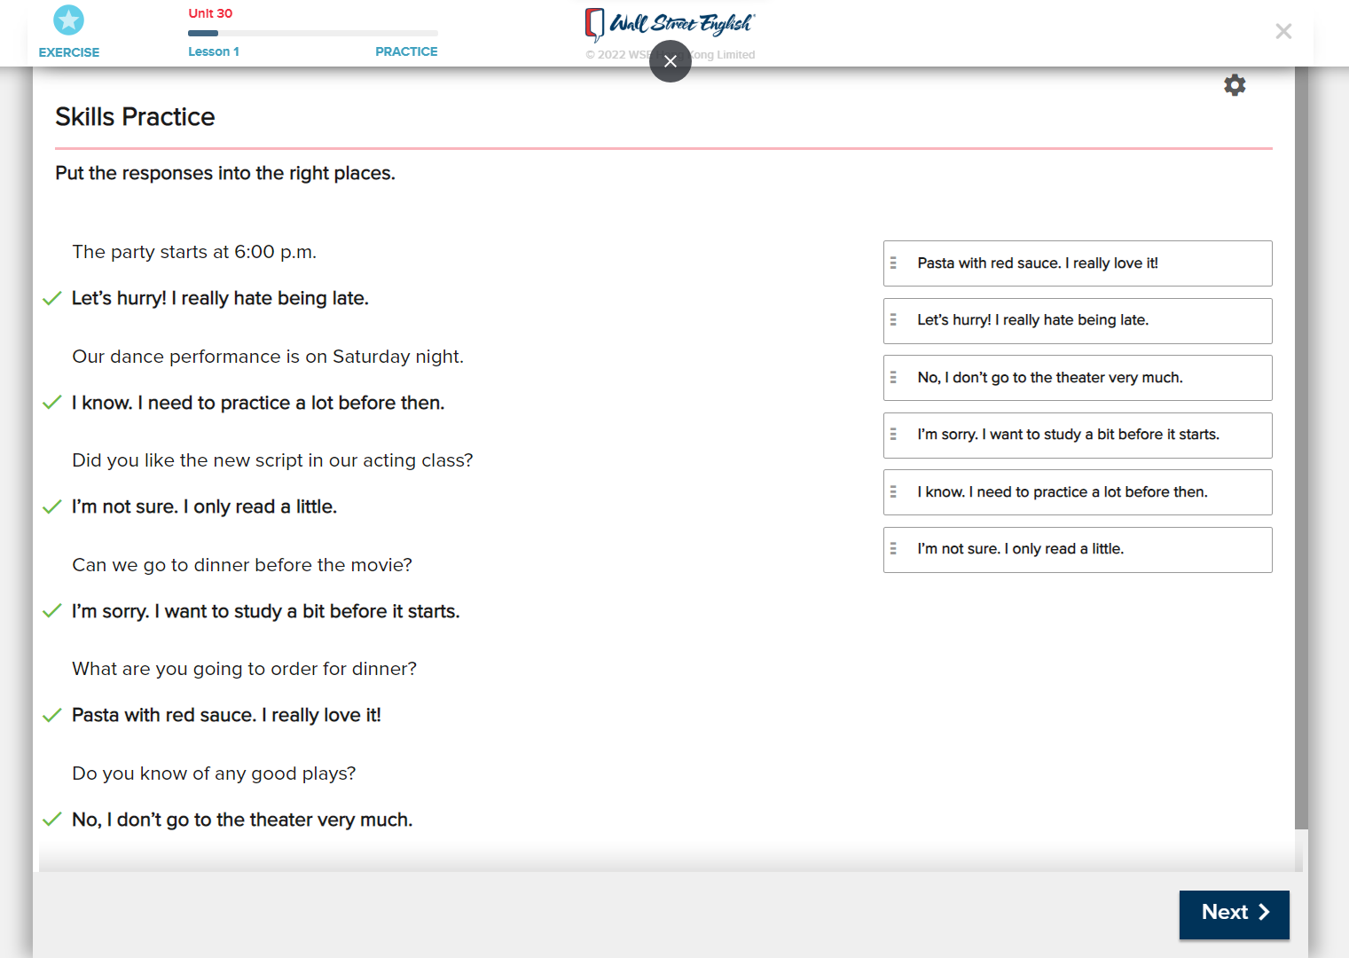Viewport: 1349px width, 958px height.
Task: Grab handle of 'Let's hurry!' card
Action: 893,320
